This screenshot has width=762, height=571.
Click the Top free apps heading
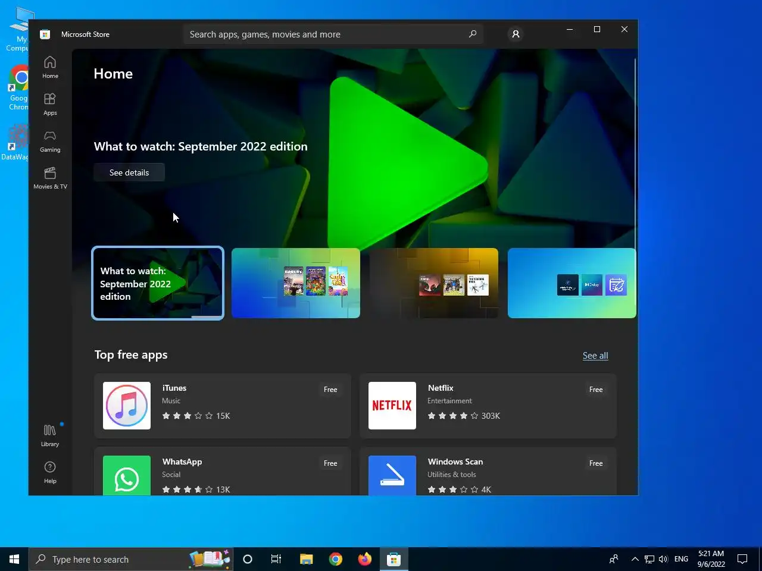(x=131, y=355)
